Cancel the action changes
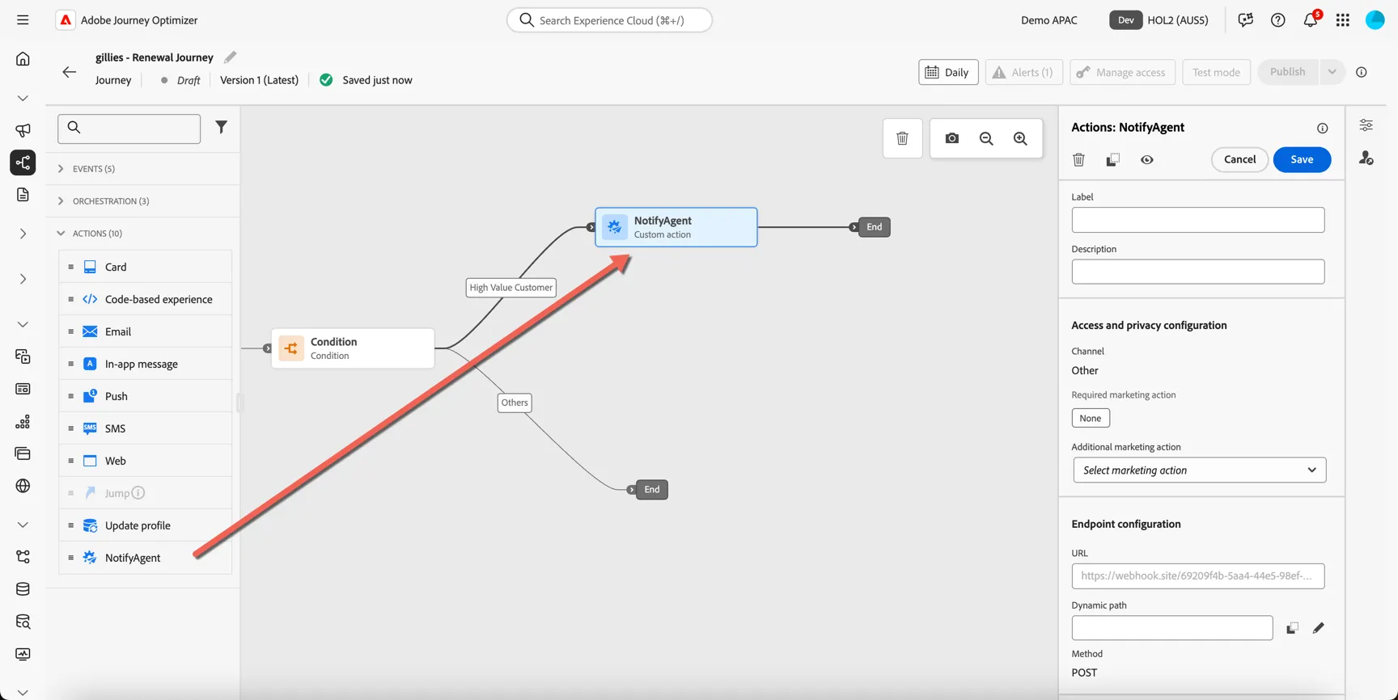 [1239, 159]
